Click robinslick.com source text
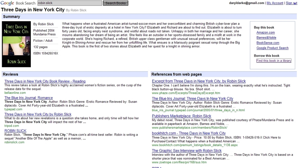The width and height of the screenshot is (298, 168). [x=14, y=142]
